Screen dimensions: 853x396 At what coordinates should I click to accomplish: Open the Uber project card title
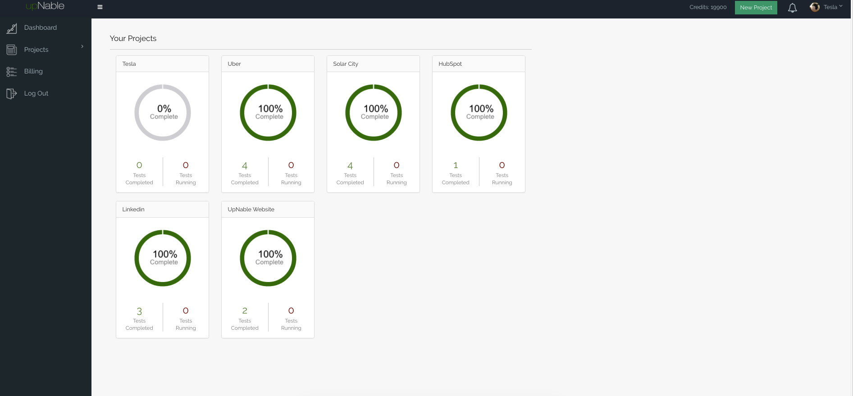[x=234, y=64]
